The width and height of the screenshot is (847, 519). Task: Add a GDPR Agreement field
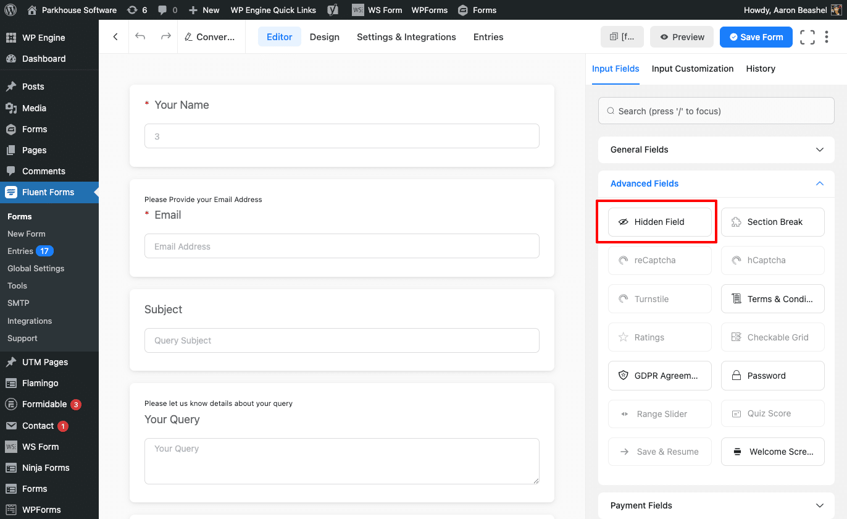click(x=659, y=376)
